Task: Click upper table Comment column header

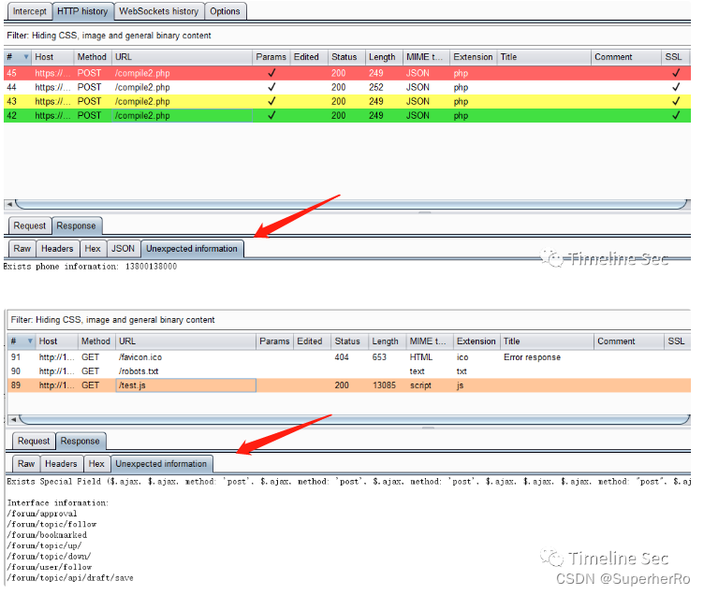Action: [626, 57]
